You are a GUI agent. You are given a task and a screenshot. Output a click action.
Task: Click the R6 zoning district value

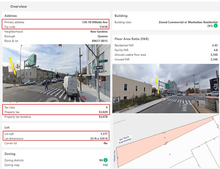pyautogui.click(x=101, y=160)
